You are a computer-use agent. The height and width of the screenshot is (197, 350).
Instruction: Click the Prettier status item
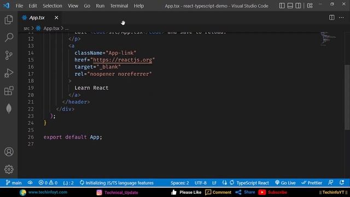click(x=312, y=183)
